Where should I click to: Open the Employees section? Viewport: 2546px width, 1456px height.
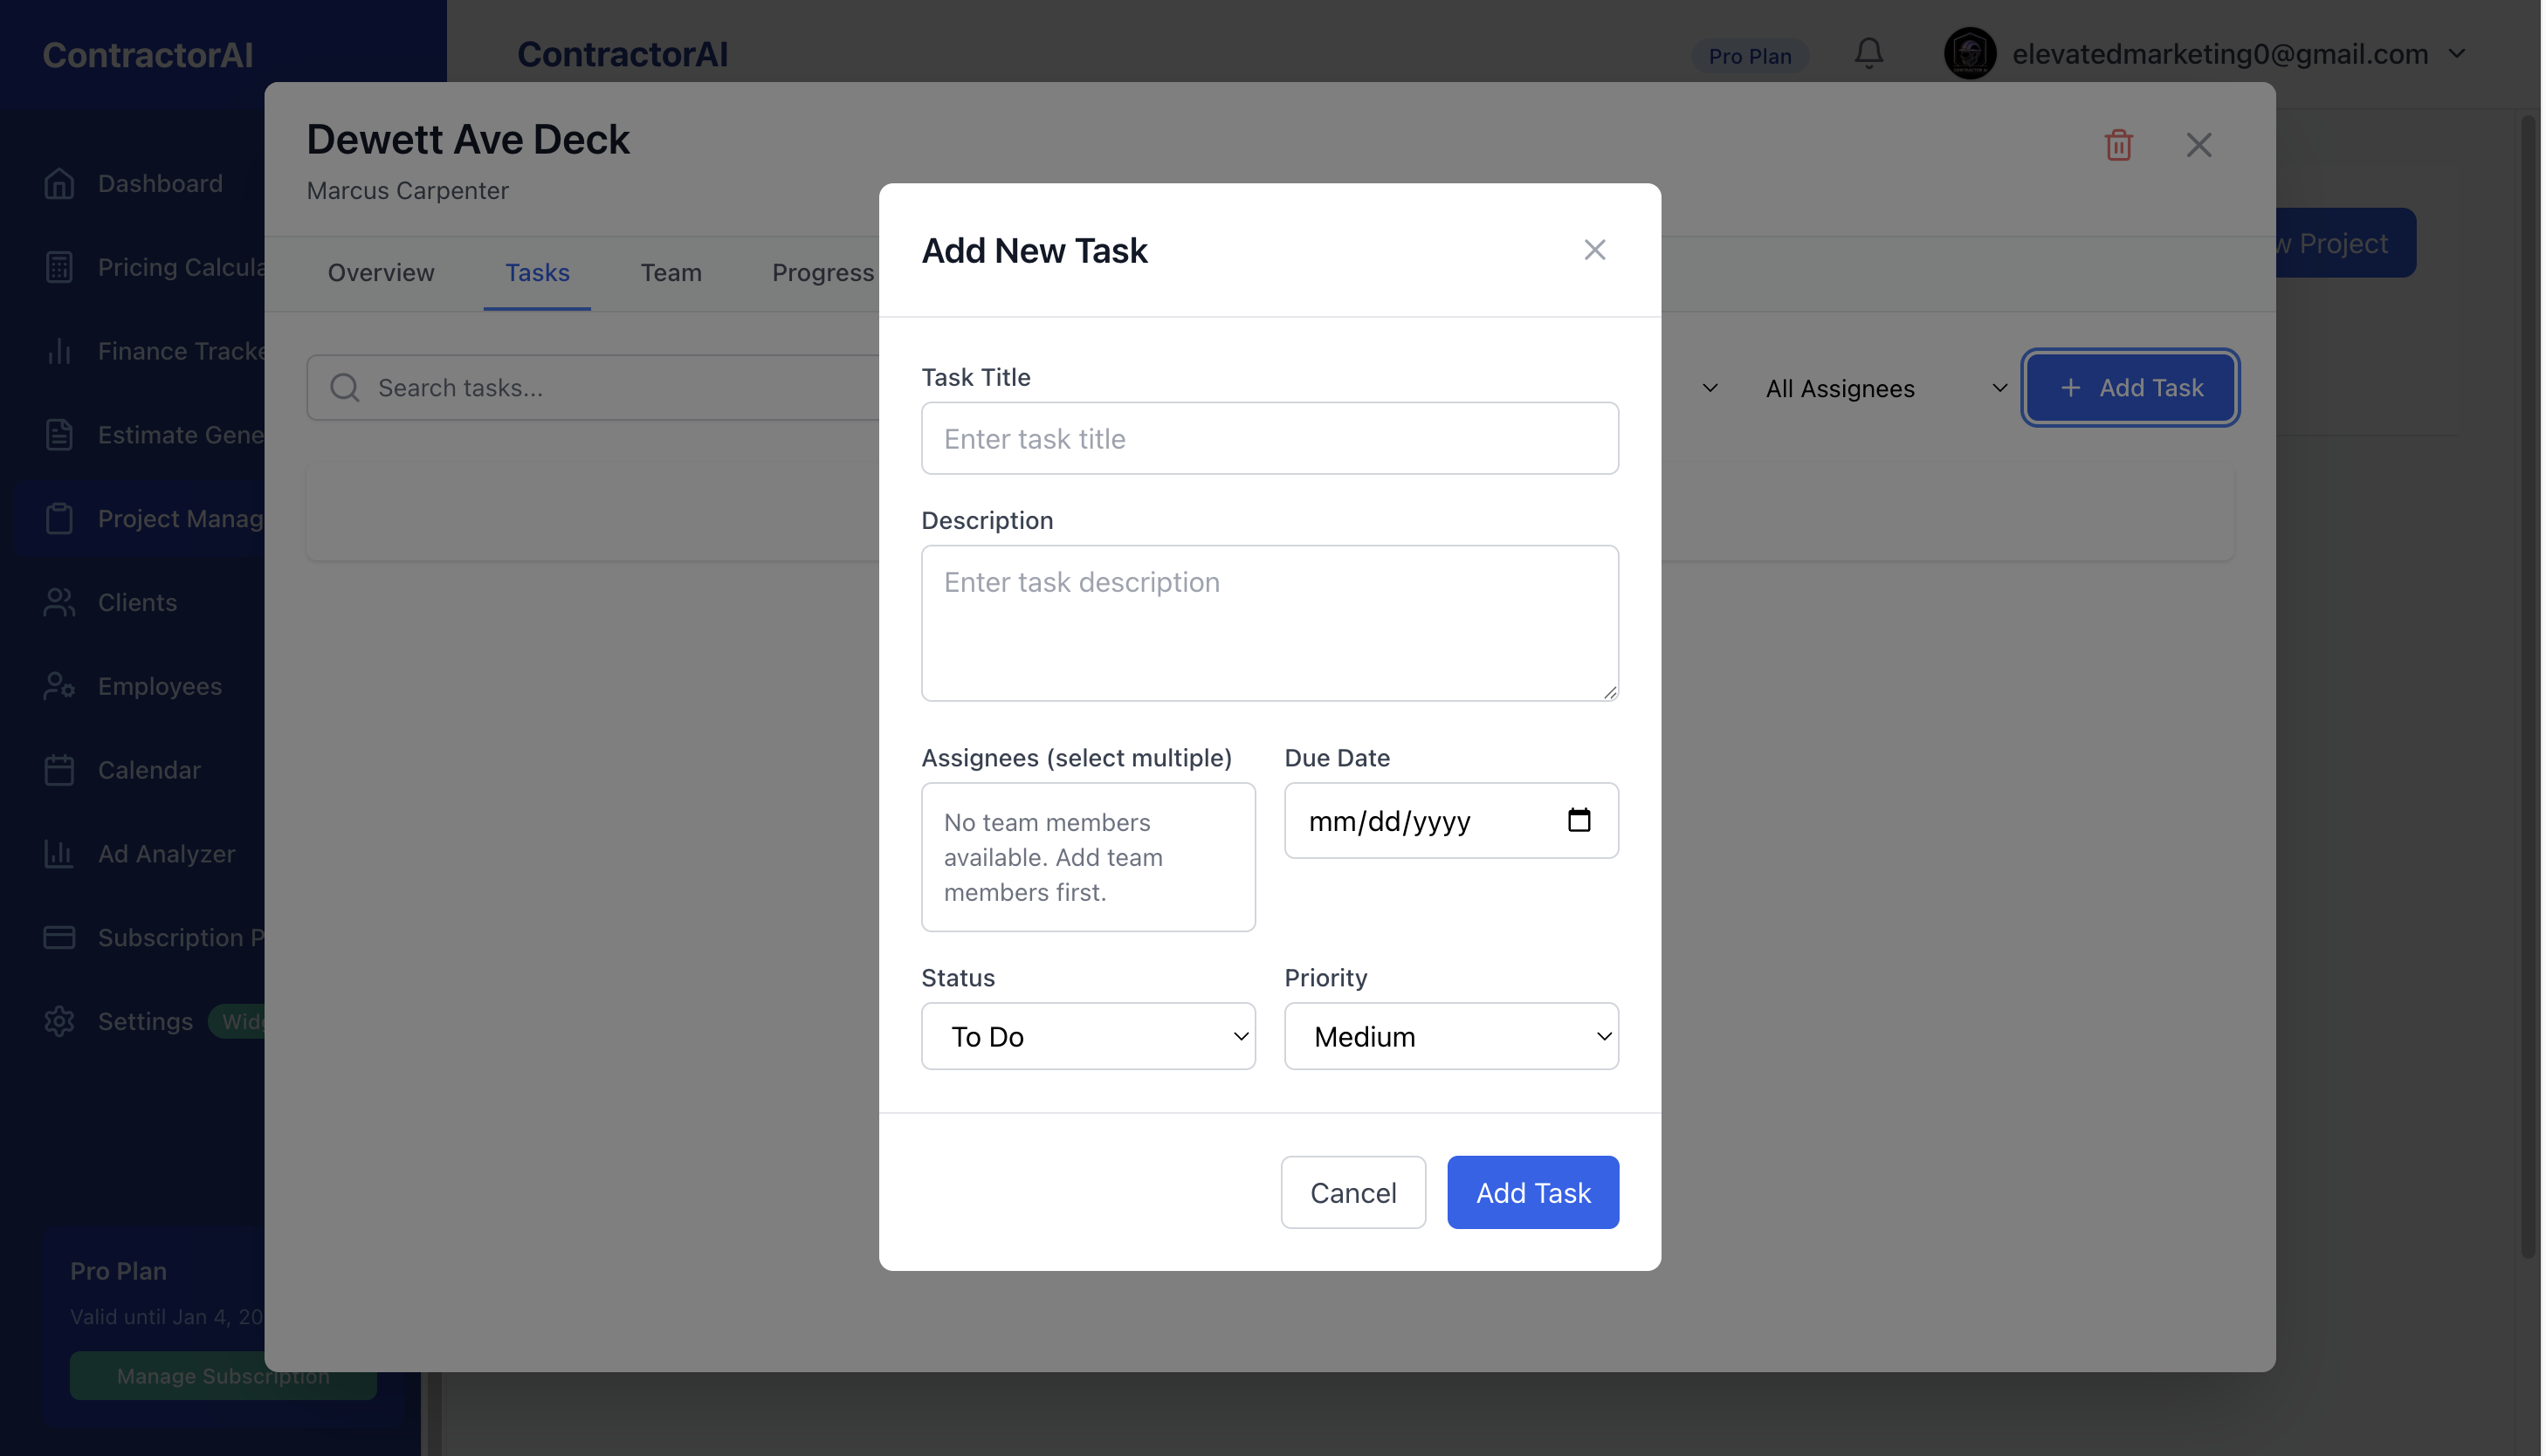coord(160,686)
